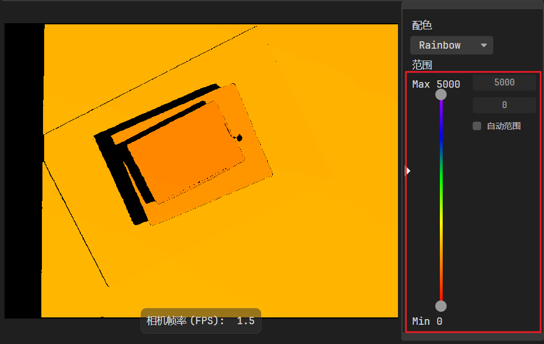This screenshot has width=544, height=344.
Task: Click the 配色 section label
Action: (x=422, y=25)
